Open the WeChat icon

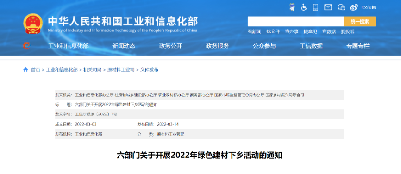click(341, 7)
